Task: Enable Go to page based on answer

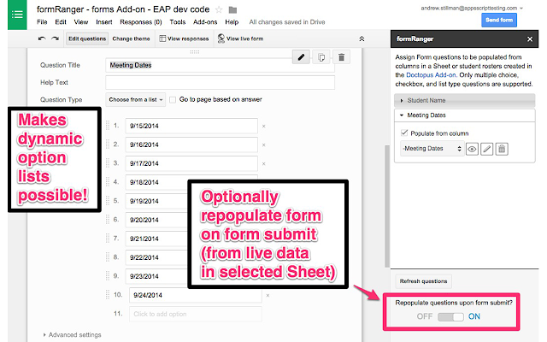Action: tap(173, 100)
